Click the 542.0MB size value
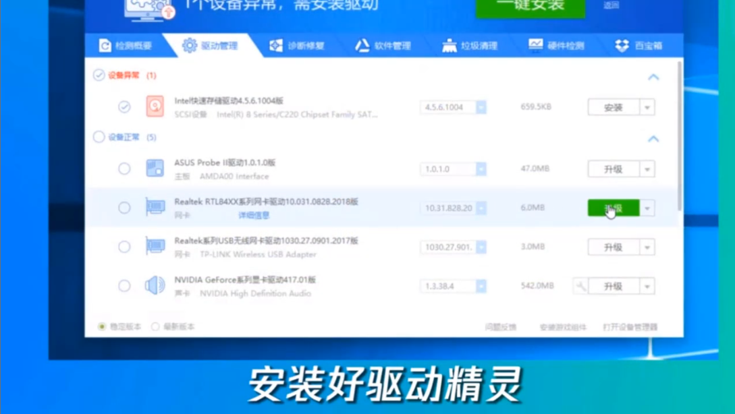Screen dimensions: 735x414 (x=537, y=285)
